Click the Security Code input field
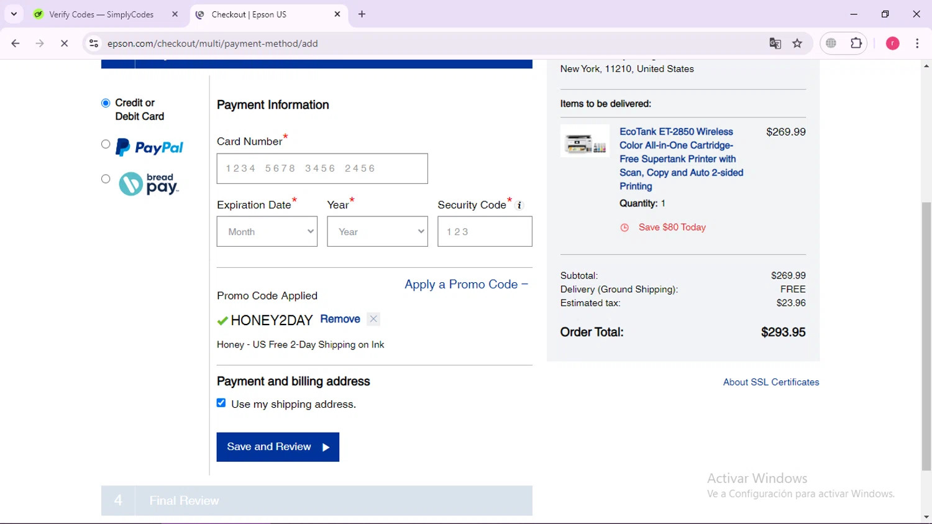The width and height of the screenshot is (932, 524). [x=485, y=232]
